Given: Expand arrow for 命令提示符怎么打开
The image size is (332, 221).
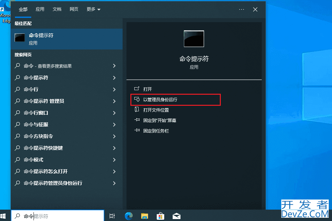Looking at the screenshot, I should (114, 172).
